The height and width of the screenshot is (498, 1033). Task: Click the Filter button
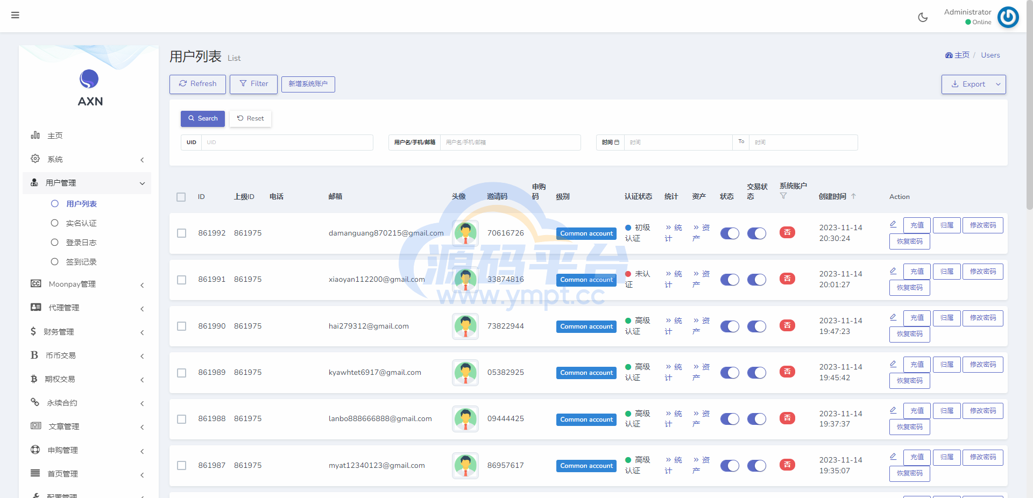click(x=253, y=84)
